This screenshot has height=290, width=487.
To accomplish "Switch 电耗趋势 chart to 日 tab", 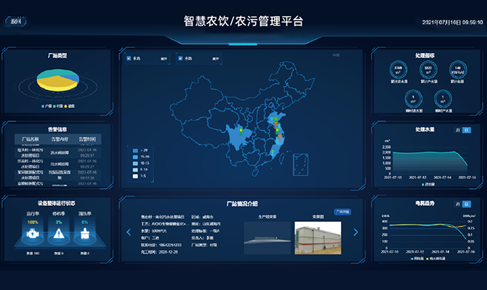I will point(467,205).
